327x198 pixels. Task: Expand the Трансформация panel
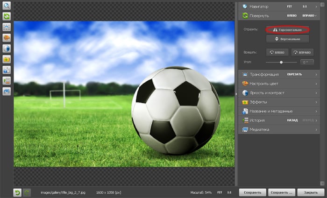click(x=263, y=74)
